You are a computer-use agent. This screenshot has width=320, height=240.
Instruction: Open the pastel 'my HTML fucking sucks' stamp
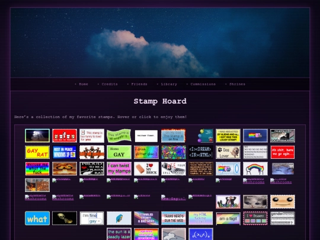tap(201, 218)
